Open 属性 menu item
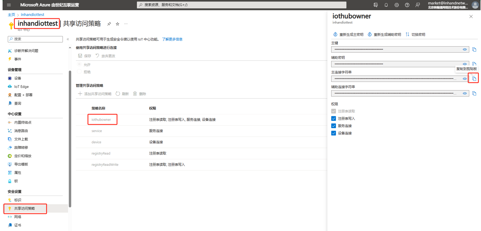481x231 pixels. point(15,173)
